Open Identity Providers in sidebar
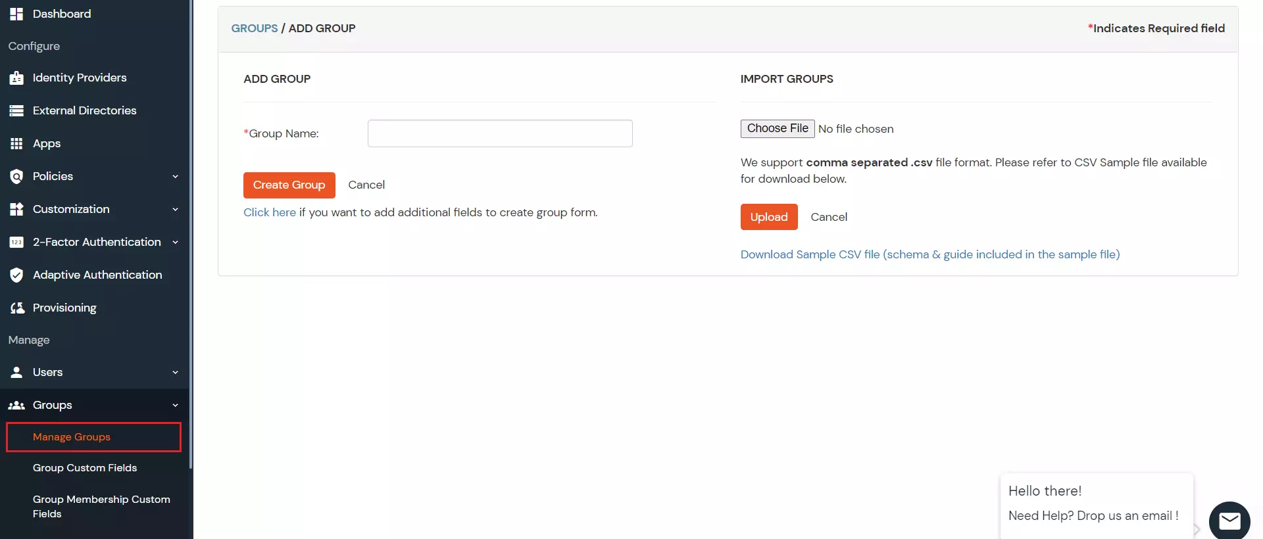 (x=80, y=78)
